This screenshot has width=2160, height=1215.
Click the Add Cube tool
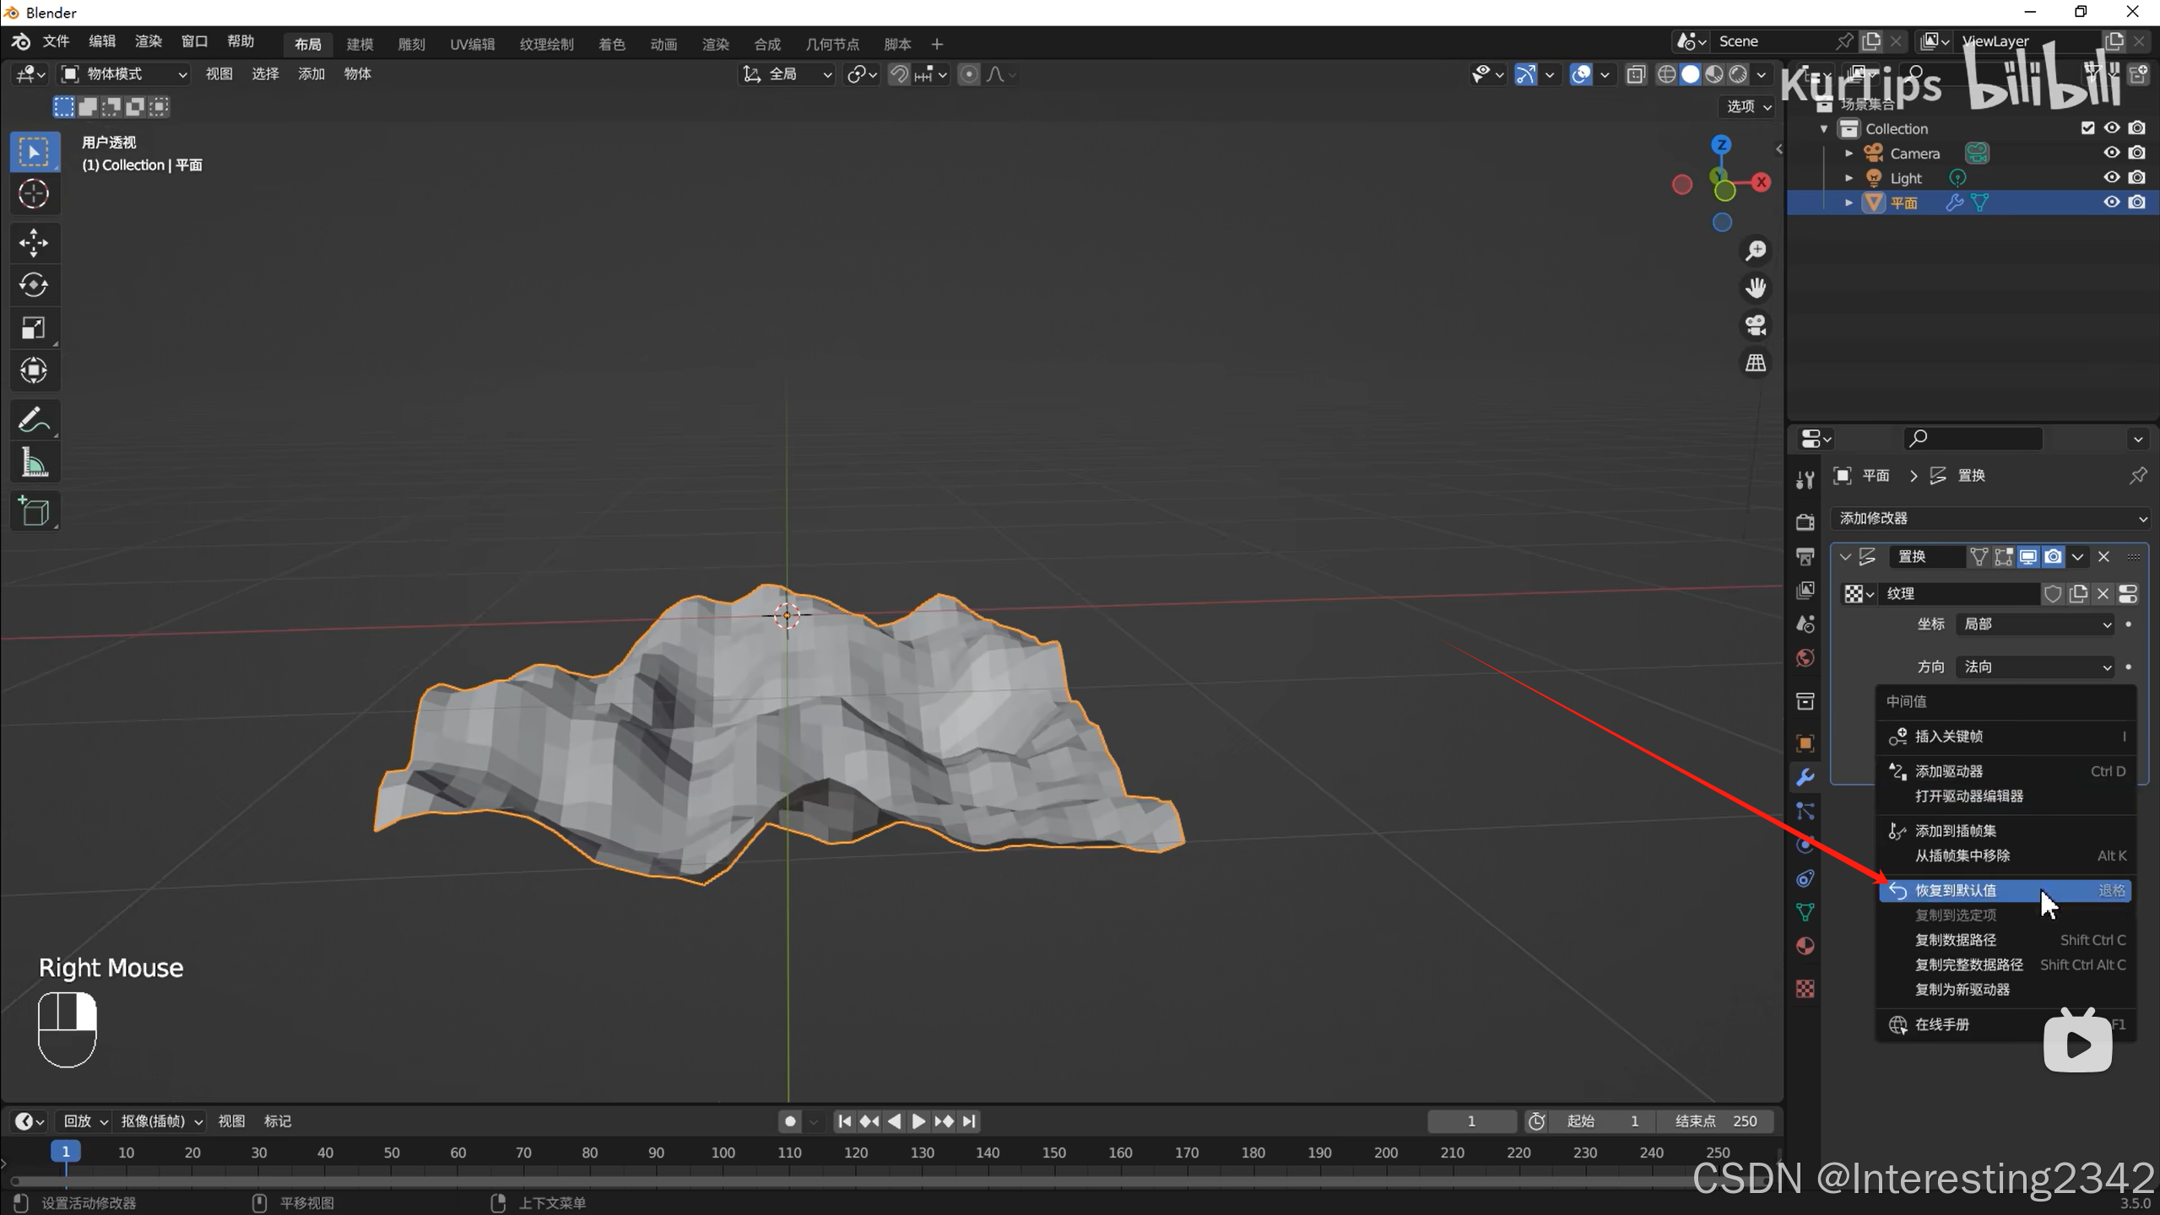(34, 511)
